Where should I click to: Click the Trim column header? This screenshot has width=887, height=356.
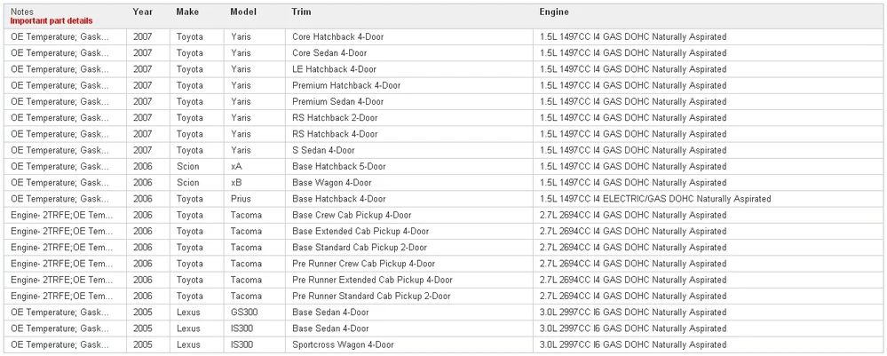(302, 12)
